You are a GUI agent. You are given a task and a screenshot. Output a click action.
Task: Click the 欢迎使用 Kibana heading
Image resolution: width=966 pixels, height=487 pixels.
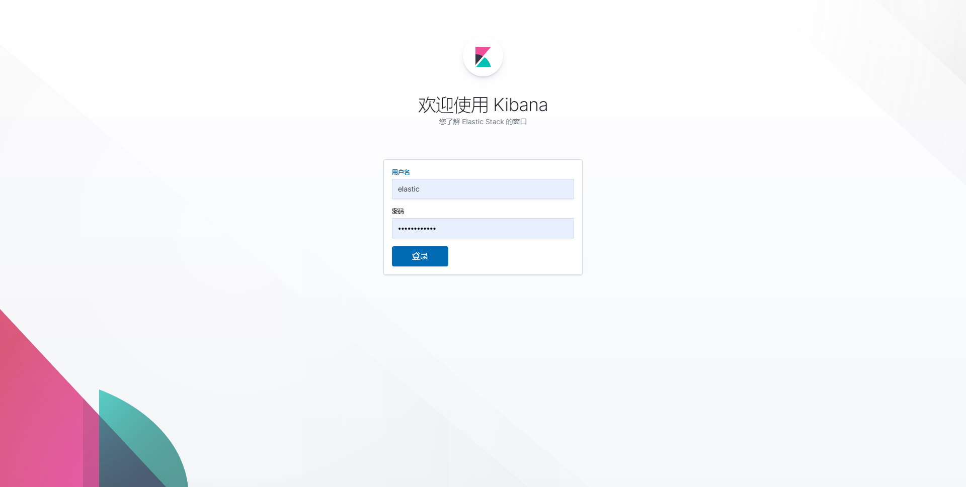tap(482, 105)
